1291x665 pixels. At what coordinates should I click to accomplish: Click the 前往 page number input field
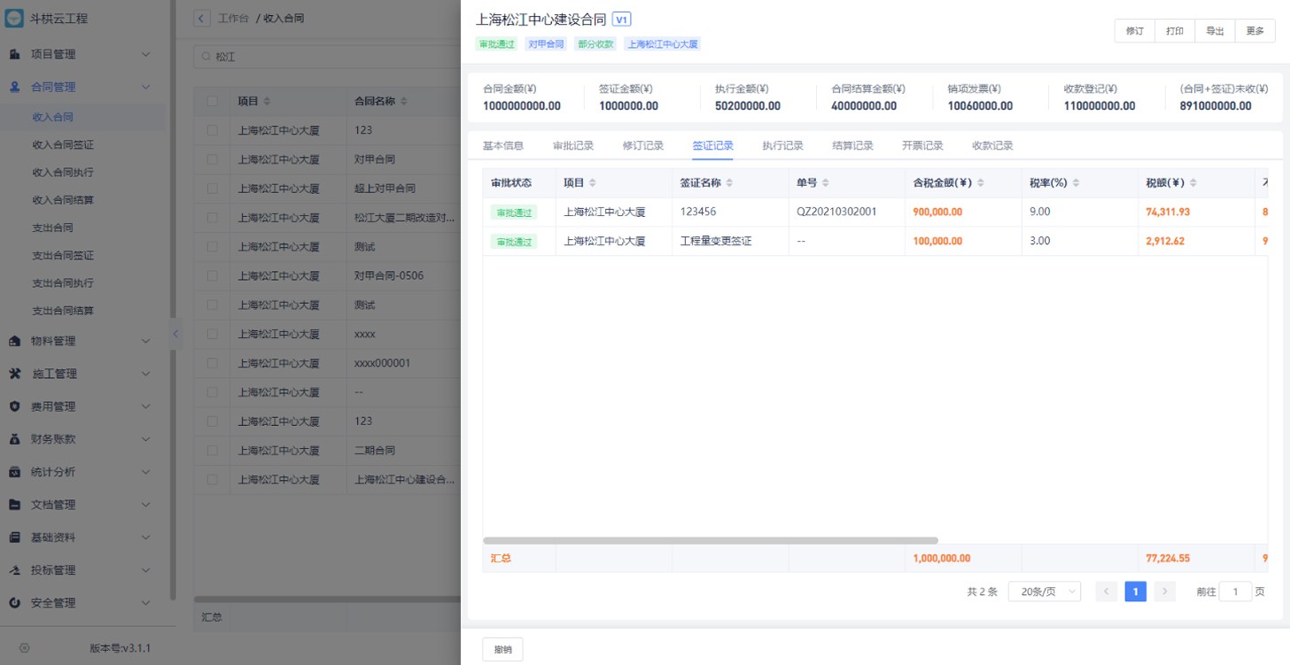(x=1235, y=592)
